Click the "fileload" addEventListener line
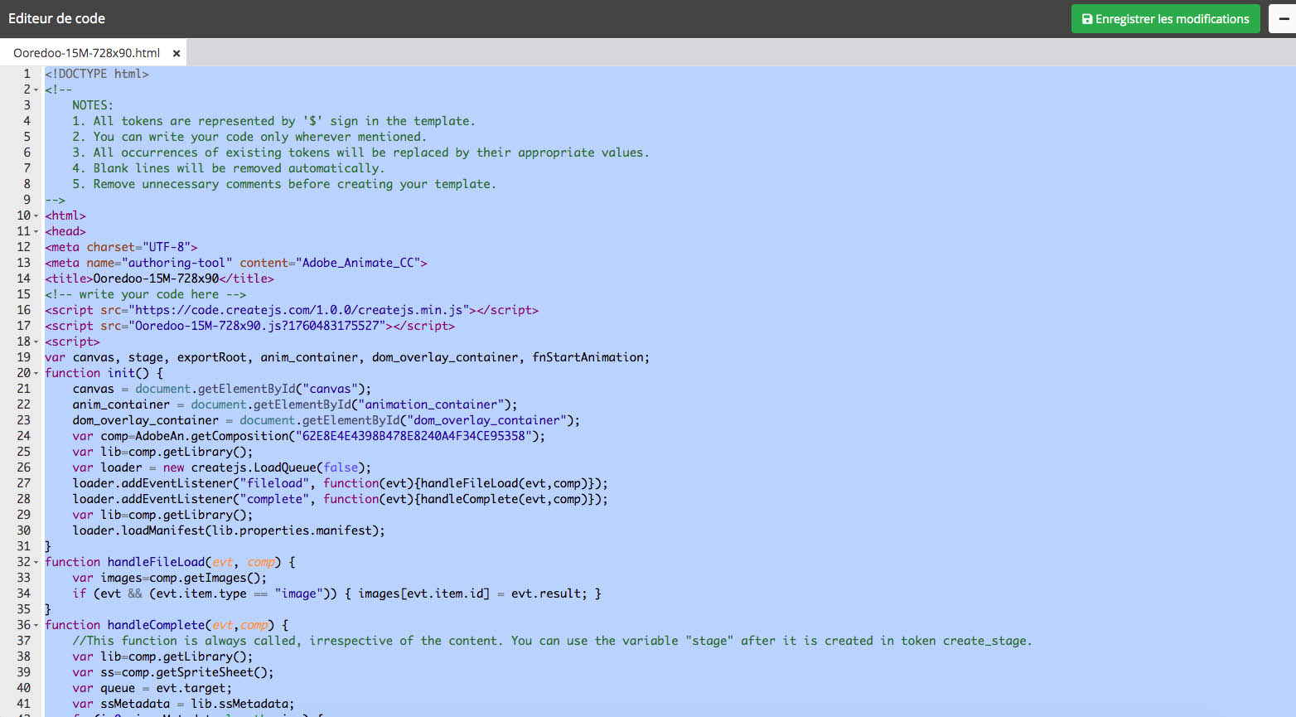This screenshot has height=717, width=1296. [x=341, y=483]
